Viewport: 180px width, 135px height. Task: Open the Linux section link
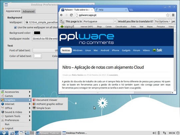[x=88, y=50]
